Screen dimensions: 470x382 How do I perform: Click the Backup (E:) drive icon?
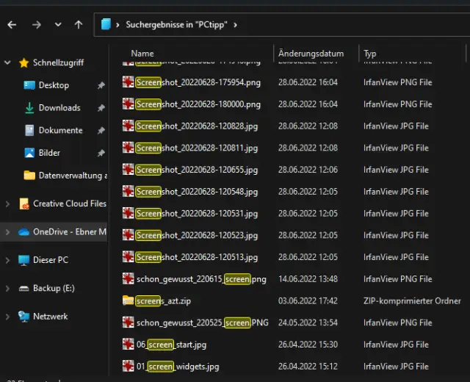coord(23,288)
